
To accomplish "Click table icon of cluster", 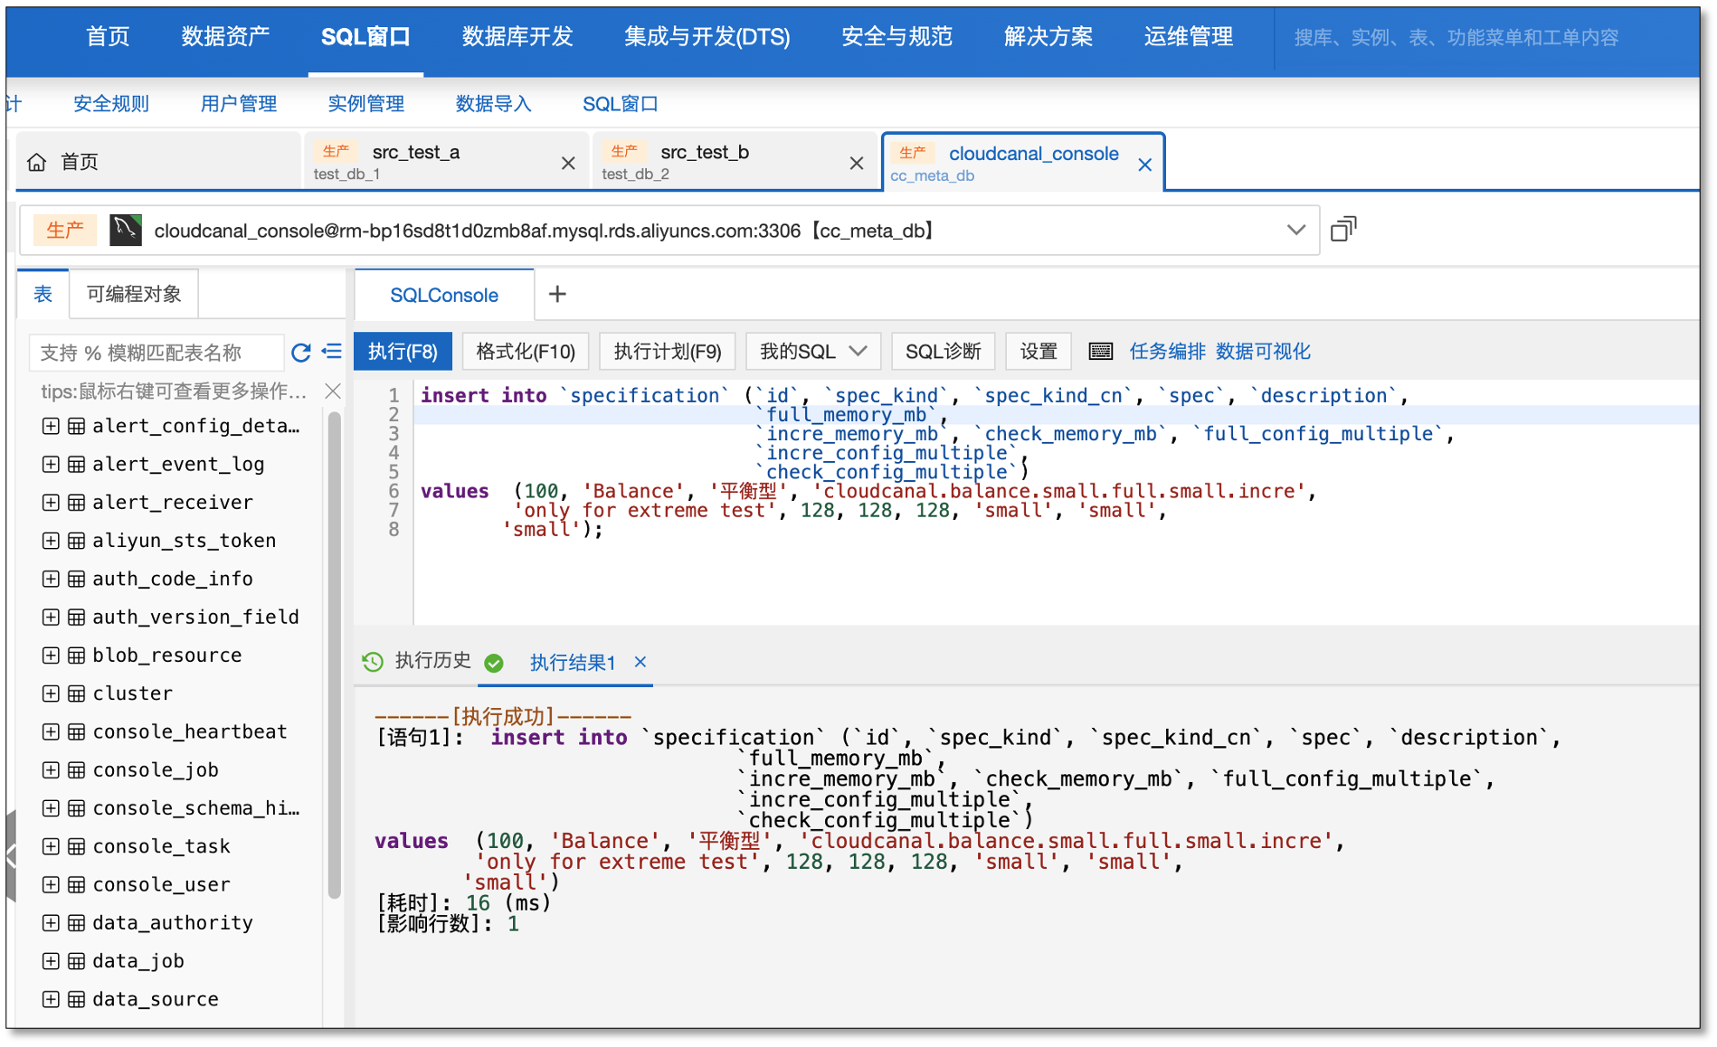I will click(x=77, y=694).
